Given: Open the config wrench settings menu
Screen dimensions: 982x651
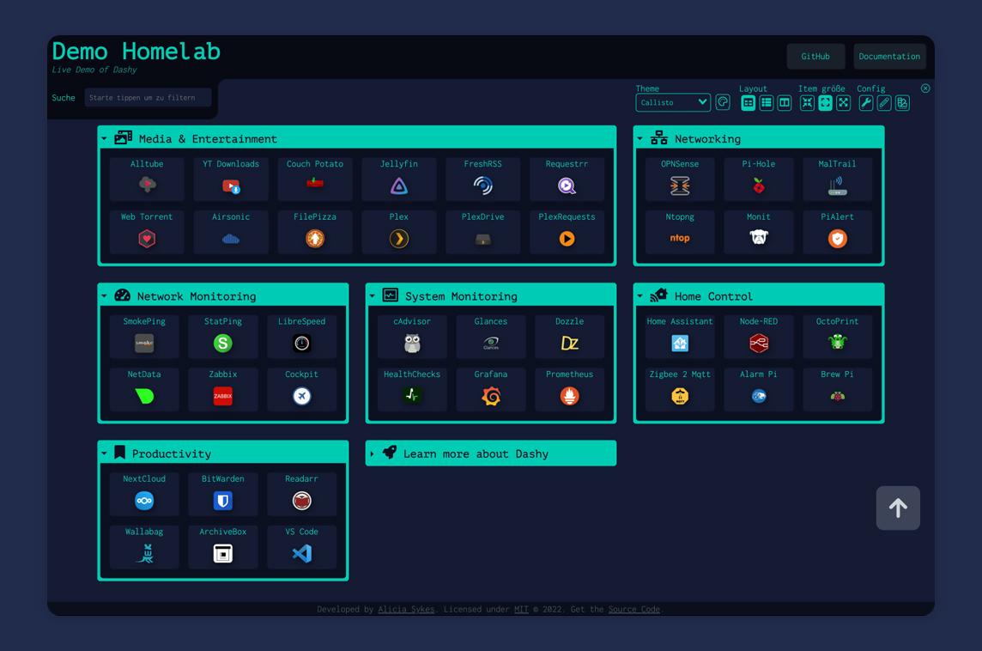Looking at the screenshot, I should (x=866, y=103).
